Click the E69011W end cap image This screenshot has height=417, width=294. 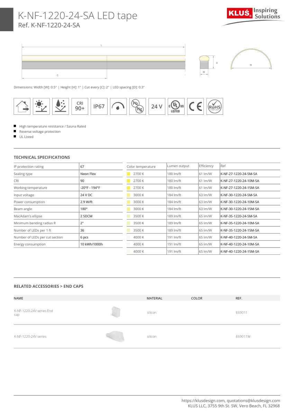[x=114, y=336]
